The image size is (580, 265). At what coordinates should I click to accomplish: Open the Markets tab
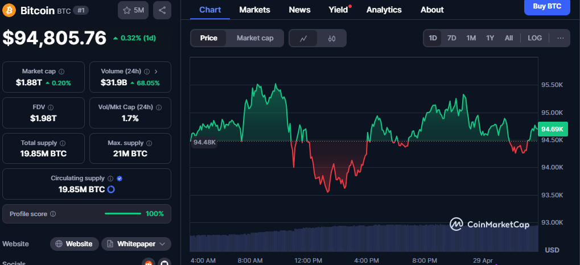coord(254,10)
